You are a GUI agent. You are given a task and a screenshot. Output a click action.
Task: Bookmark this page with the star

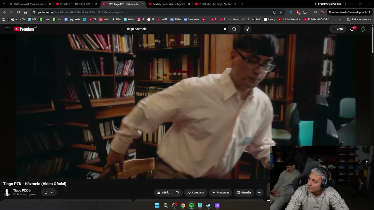click(x=281, y=12)
